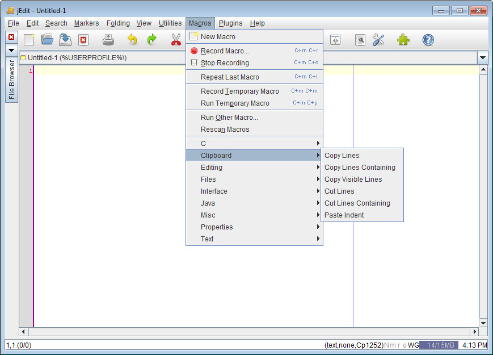Click the split pane icon in toolbar

coord(335,40)
